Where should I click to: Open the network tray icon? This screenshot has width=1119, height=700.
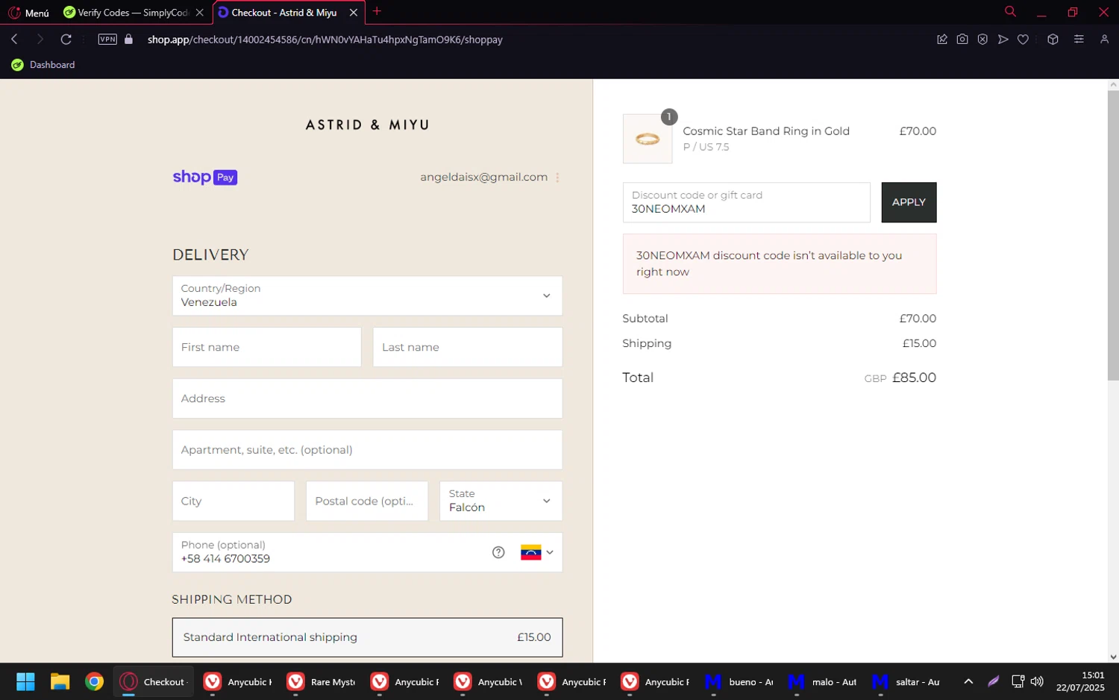[1018, 681]
